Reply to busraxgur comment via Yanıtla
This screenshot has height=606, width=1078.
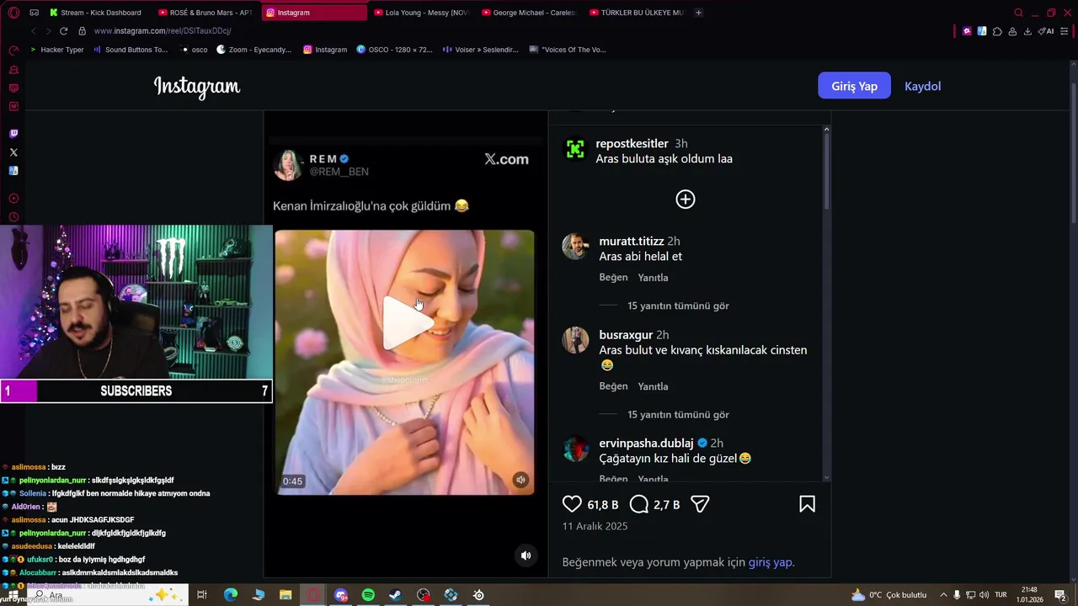(x=653, y=386)
